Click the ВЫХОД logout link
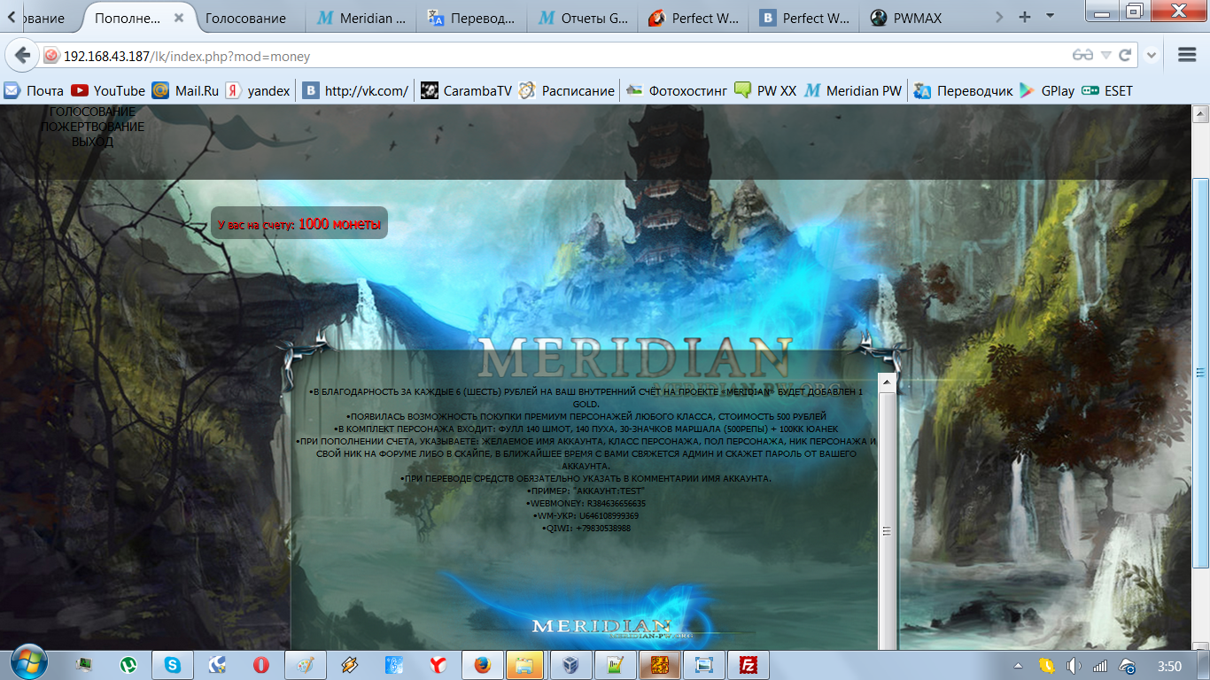The image size is (1210, 680). (x=93, y=142)
